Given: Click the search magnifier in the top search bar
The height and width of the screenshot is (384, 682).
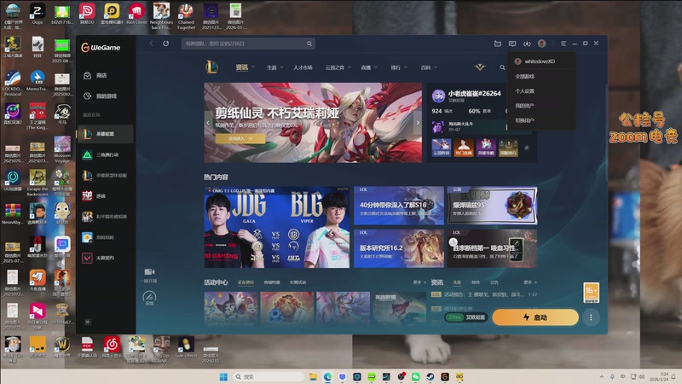Looking at the screenshot, I should pos(309,44).
